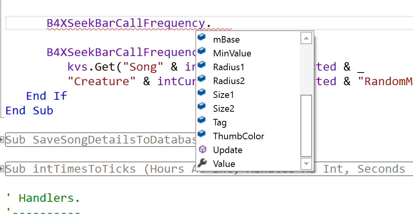
Task: Click the blue icon next to ThumbColor
Action: (202, 135)
